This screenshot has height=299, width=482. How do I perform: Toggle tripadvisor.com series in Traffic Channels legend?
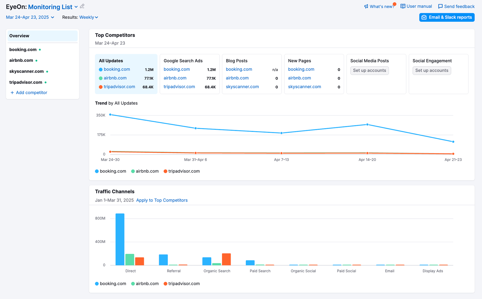[181, 284]
